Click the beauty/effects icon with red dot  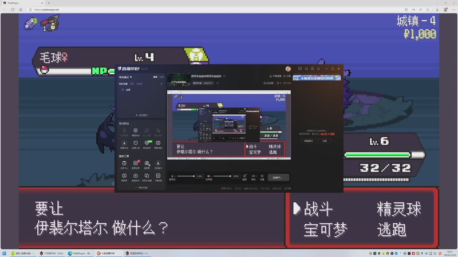(x=245, y=177)
